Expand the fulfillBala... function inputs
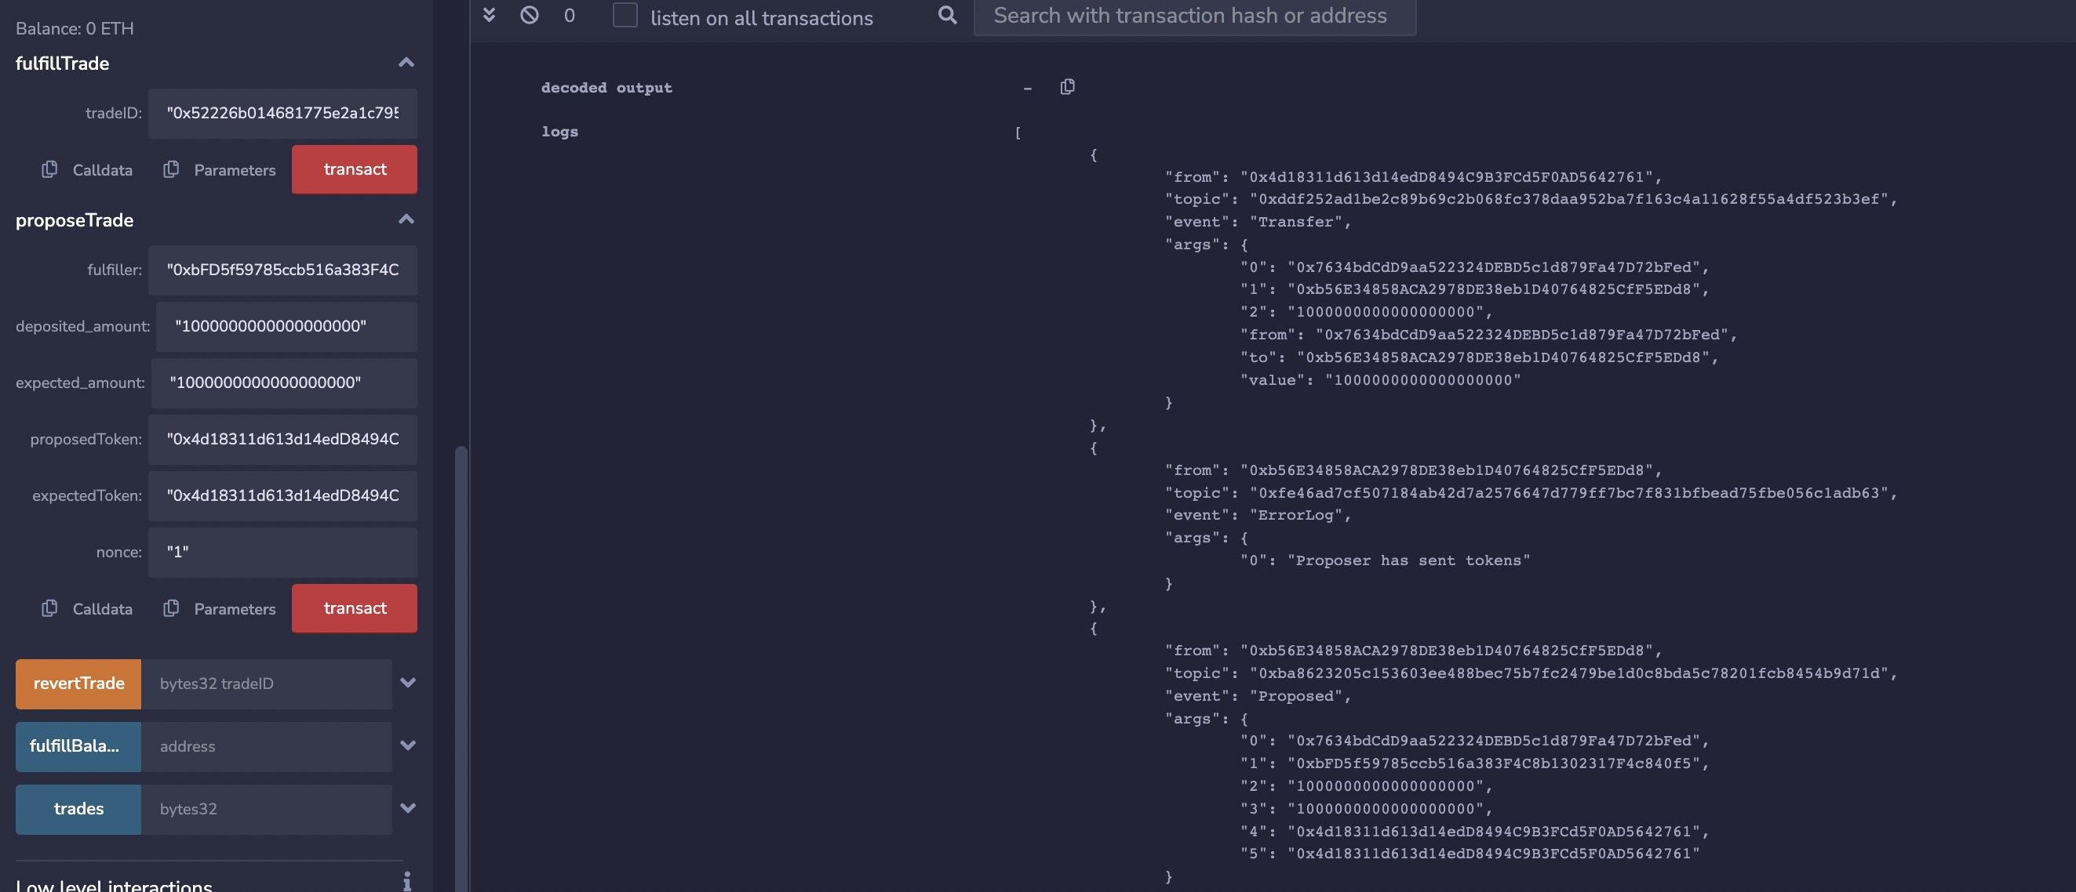Image resolution: width=2076 pixels, height=892 pixels. tap(408, 746)
